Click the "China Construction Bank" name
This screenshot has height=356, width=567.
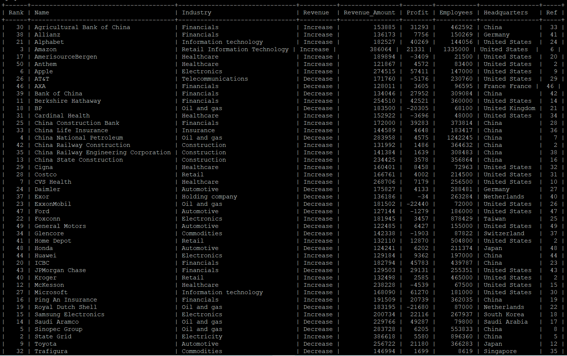(77, 123)
